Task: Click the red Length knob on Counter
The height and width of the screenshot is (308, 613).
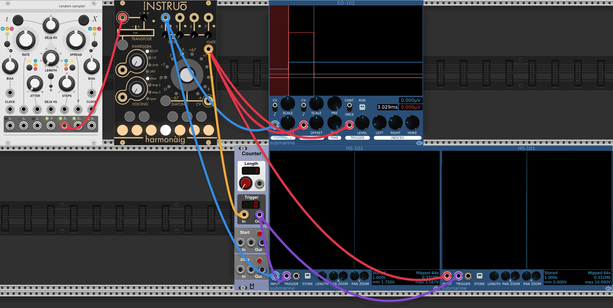Action: [x=246, y=183]
